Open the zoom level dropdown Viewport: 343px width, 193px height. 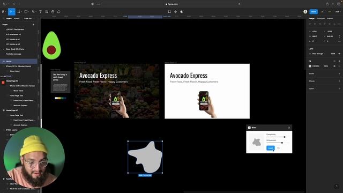click(x=338, y=12)
